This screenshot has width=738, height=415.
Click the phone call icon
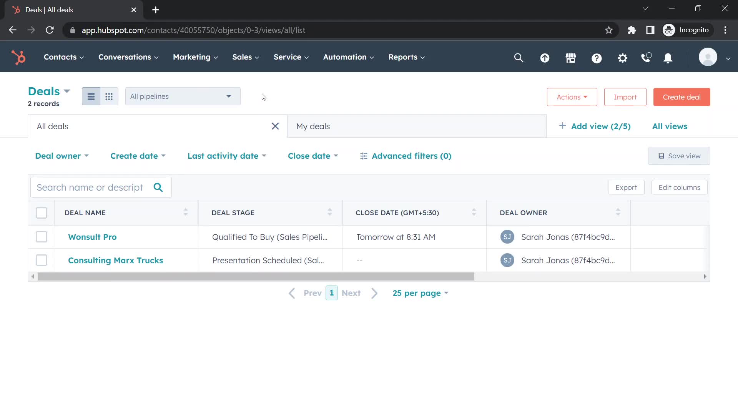646,57
